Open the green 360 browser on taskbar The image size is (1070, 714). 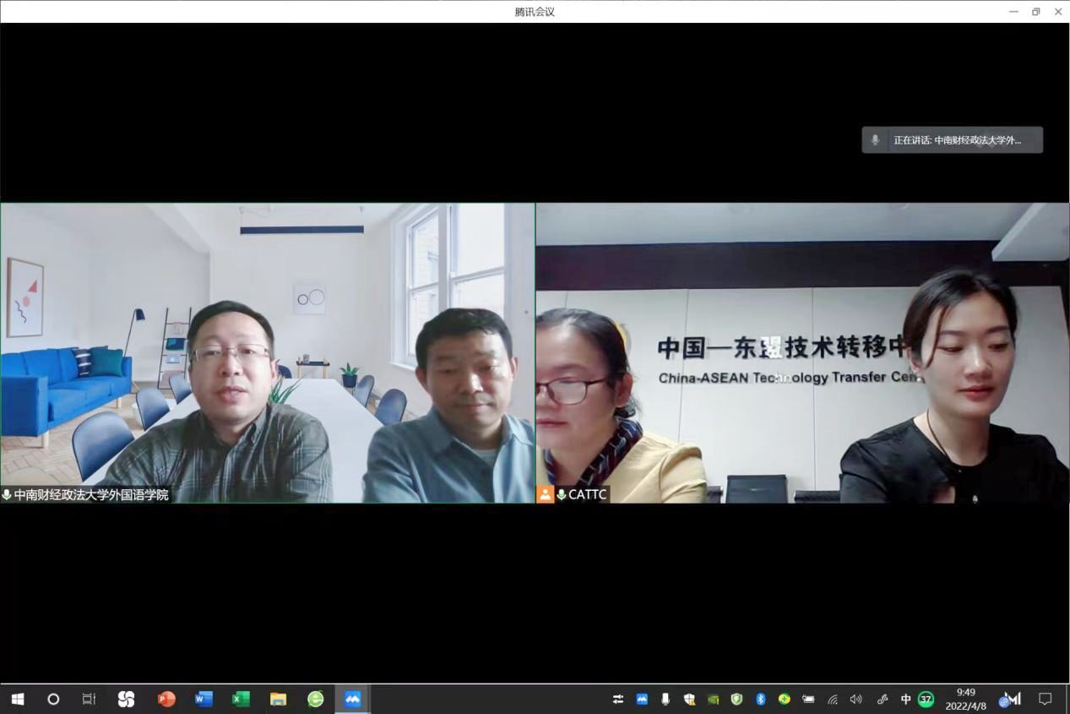click(315, 699)
